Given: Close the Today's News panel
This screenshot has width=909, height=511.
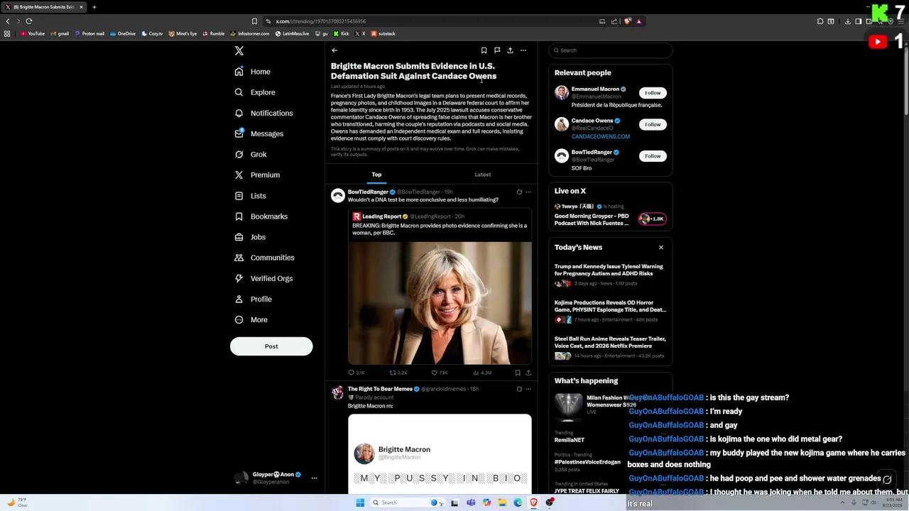Looking at the screenshot, I should tap(661, 248).
